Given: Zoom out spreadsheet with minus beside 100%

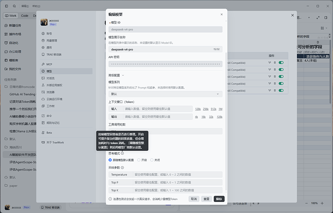Looking at the screenshot, I should coord(306,203).
